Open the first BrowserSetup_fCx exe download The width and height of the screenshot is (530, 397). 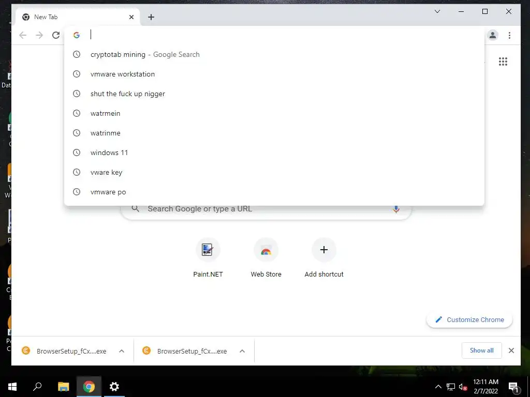click(71, 351)
